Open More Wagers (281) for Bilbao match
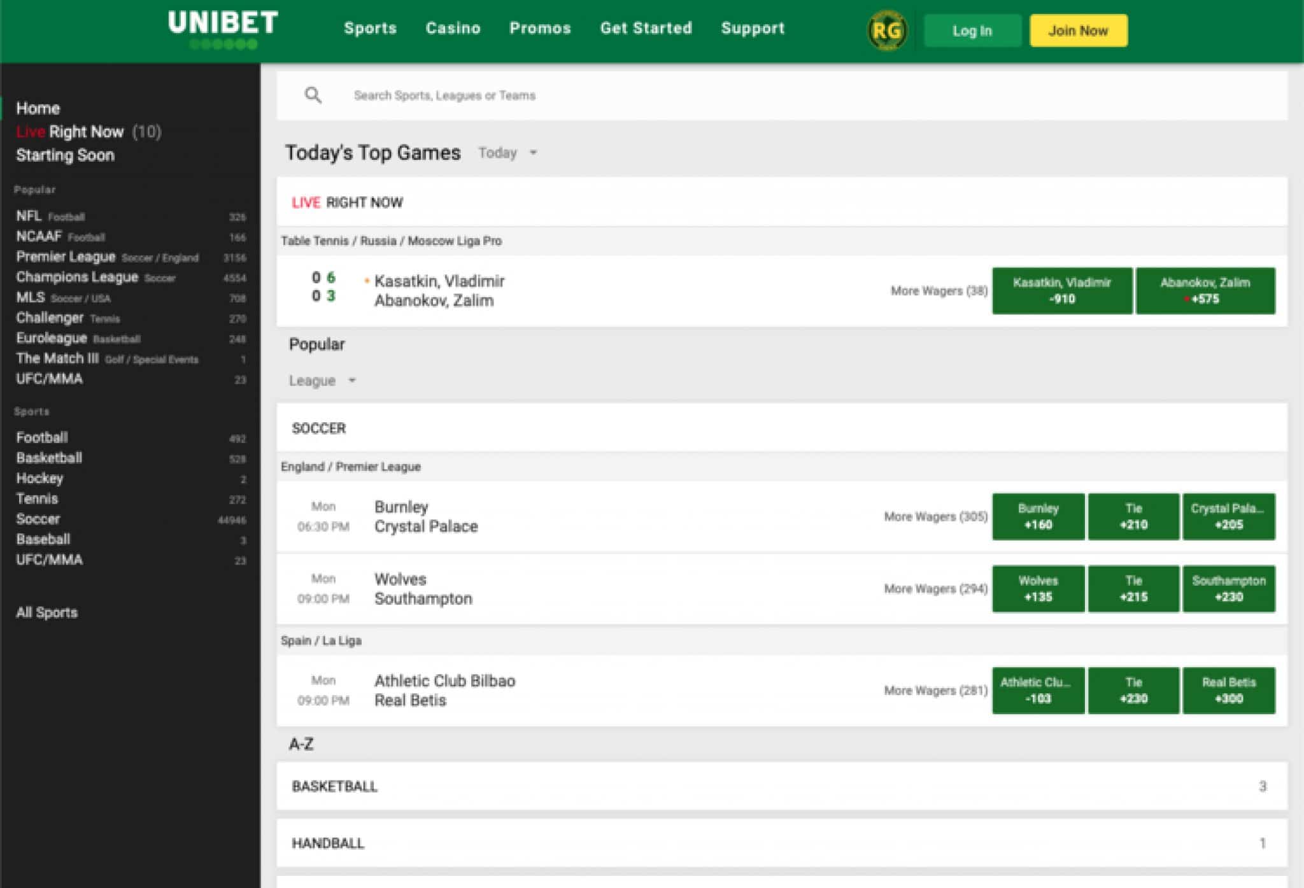The width and height of the screenshot is (1304, 888). point(936,691)
